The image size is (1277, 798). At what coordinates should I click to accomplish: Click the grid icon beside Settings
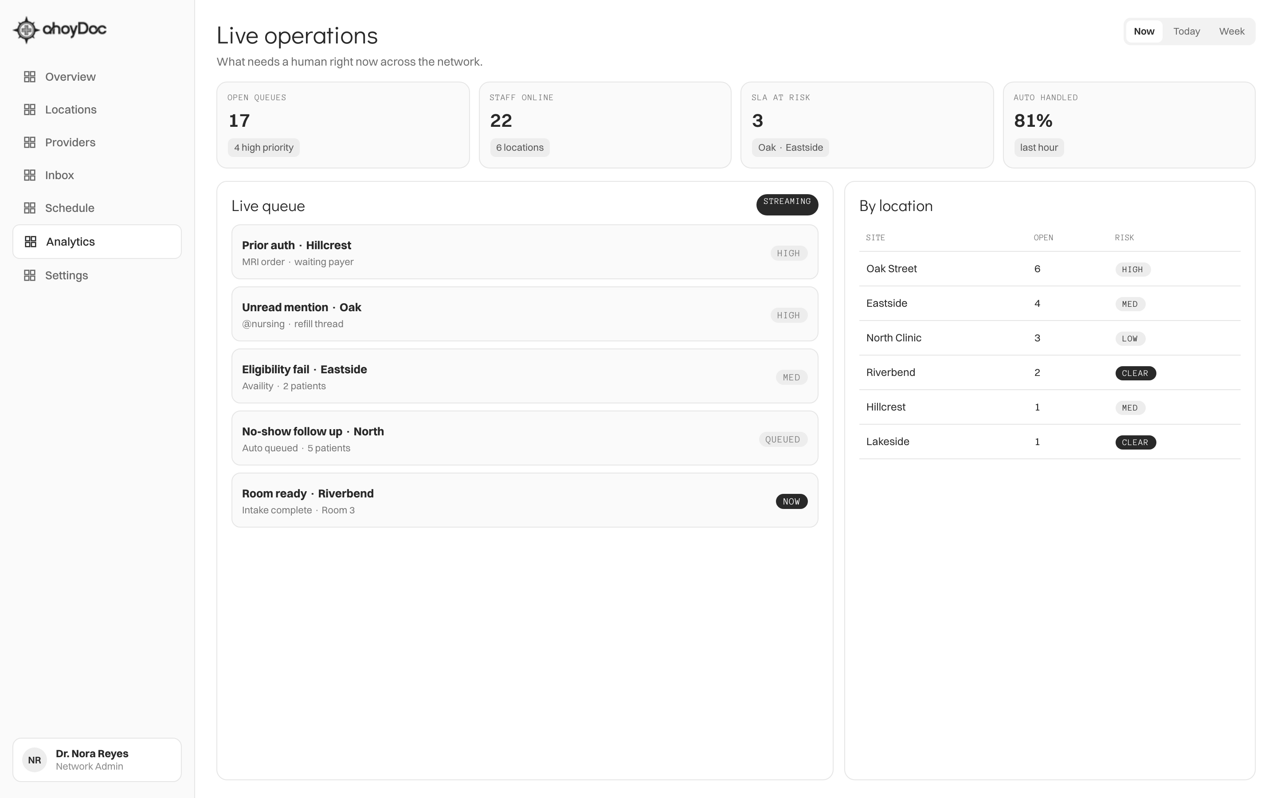[30, 275]
